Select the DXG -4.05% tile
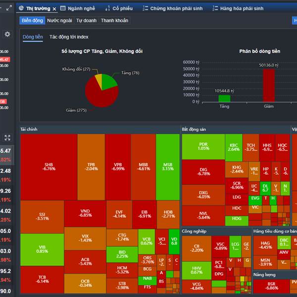Viewport: 297px width, 297px height. pyautogui.click(x=203, y=195)
